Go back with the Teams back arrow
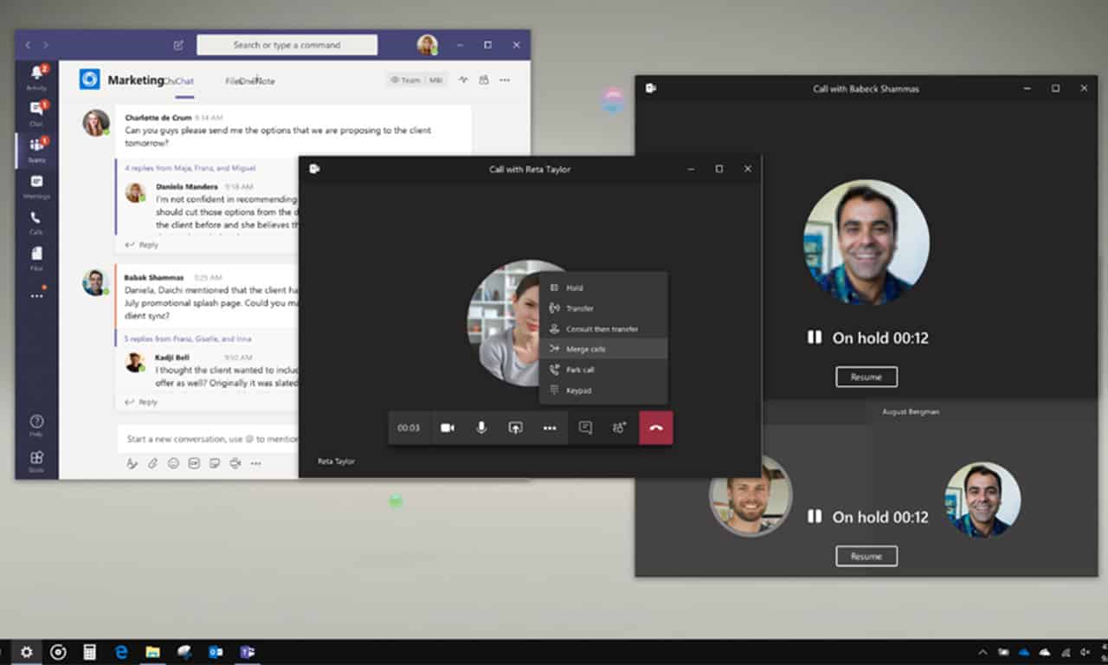Screen dimensions: 1108x665 (x=28, y=45)
